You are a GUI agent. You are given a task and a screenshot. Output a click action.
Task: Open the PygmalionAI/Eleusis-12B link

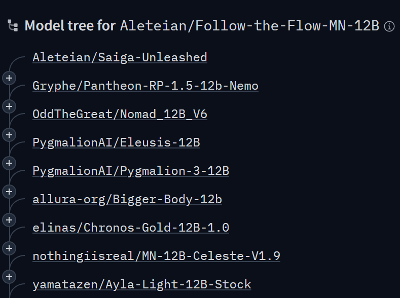116,142
